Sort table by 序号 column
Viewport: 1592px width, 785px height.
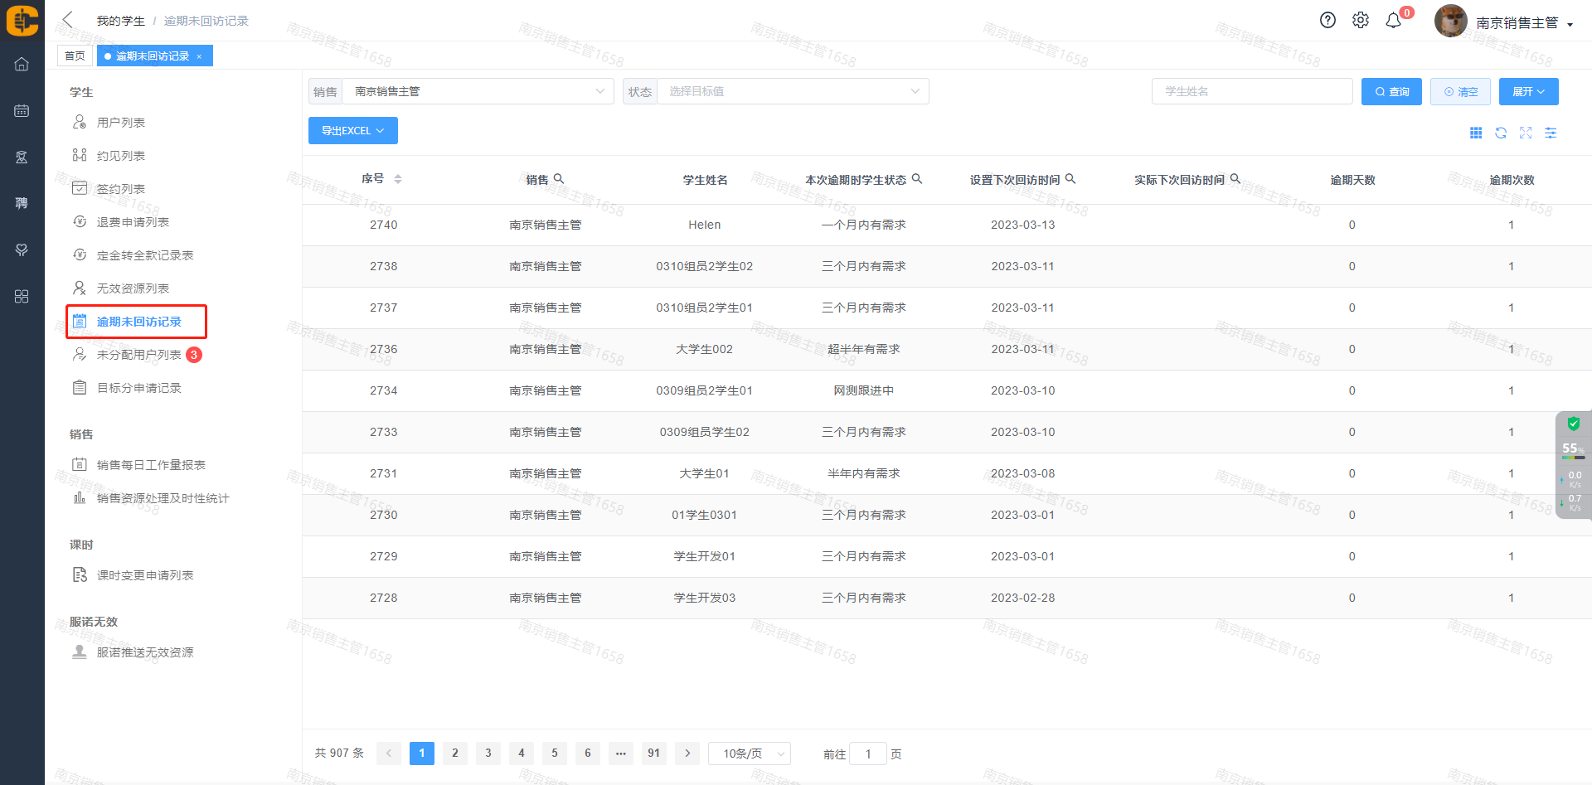(x=397, y=179)
